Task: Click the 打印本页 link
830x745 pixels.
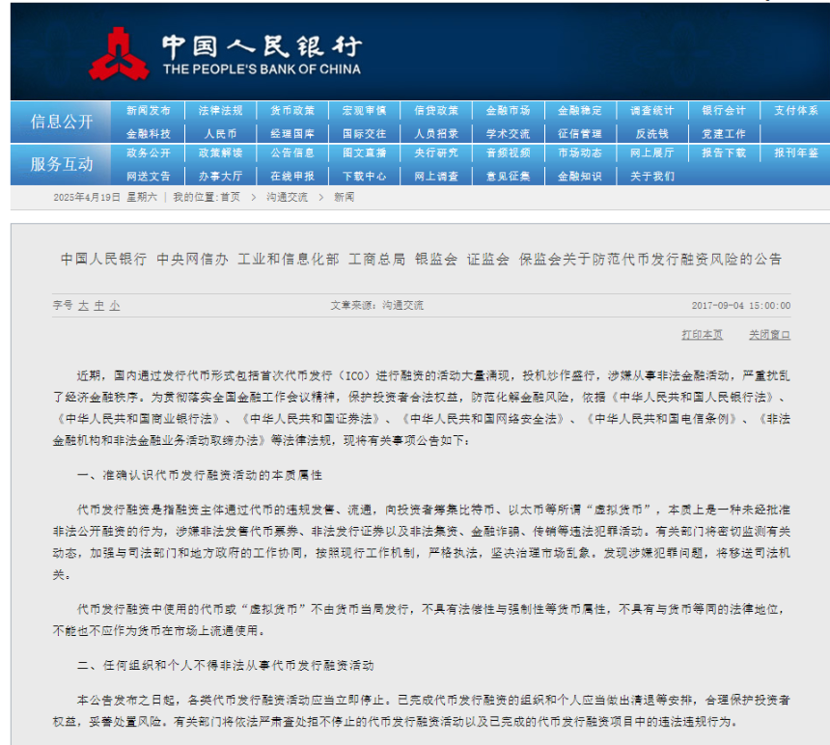Action: 702,335
